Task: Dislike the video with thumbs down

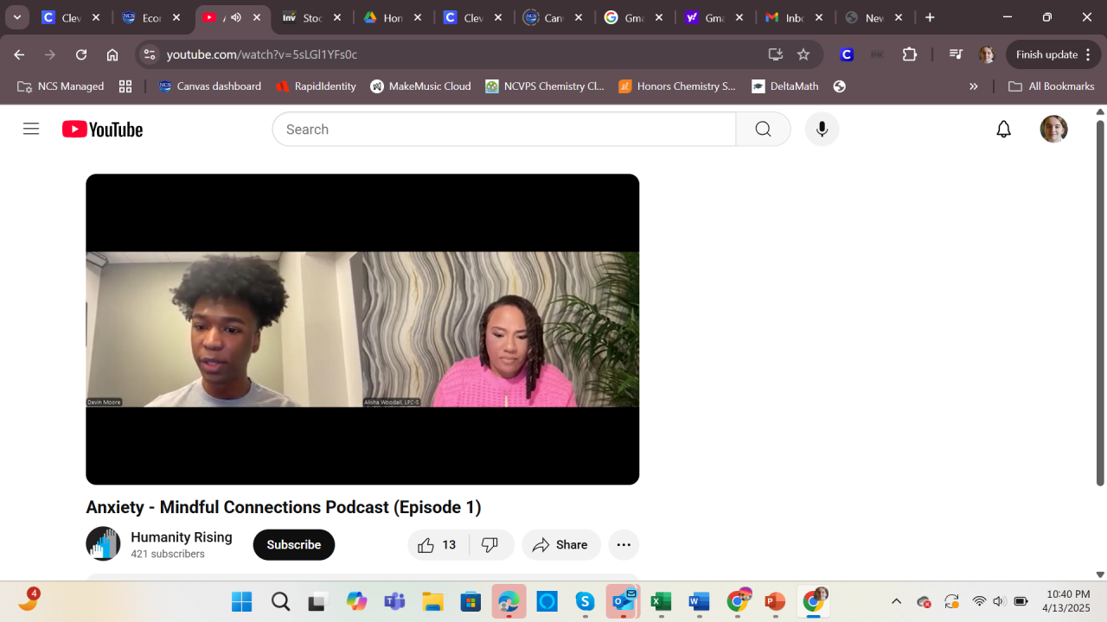Action: (490, 545)
